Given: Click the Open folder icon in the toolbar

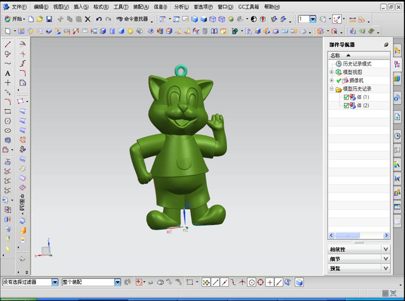Looking at the screenshot, I should [x=40, y=19].
